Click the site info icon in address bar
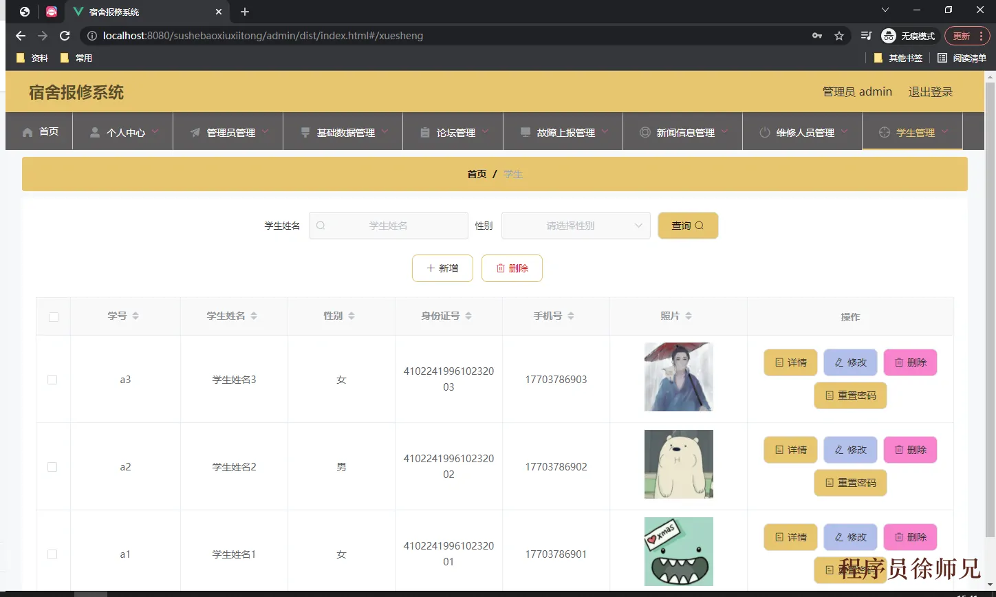Viewport: 996px width, 597px height. click(x=92, y=36)
